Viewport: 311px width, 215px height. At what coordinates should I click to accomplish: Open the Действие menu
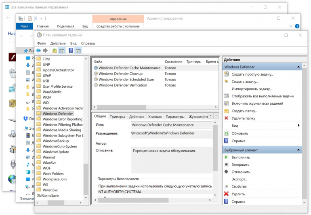pos(58,43)
